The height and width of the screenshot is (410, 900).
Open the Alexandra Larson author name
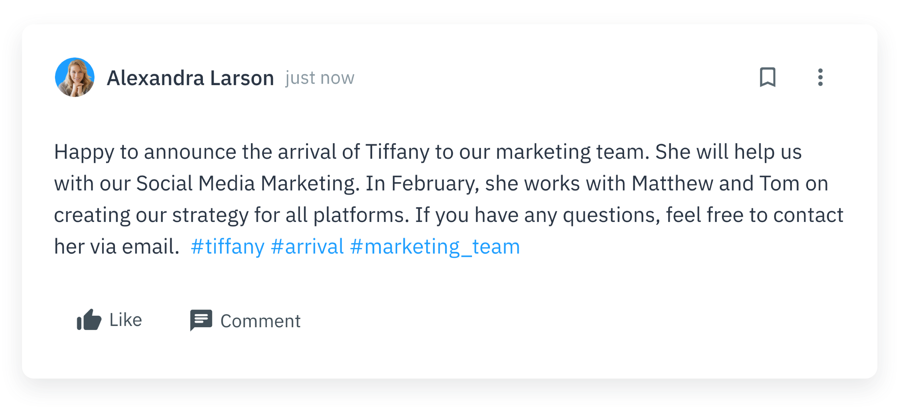tap(190, 78)
